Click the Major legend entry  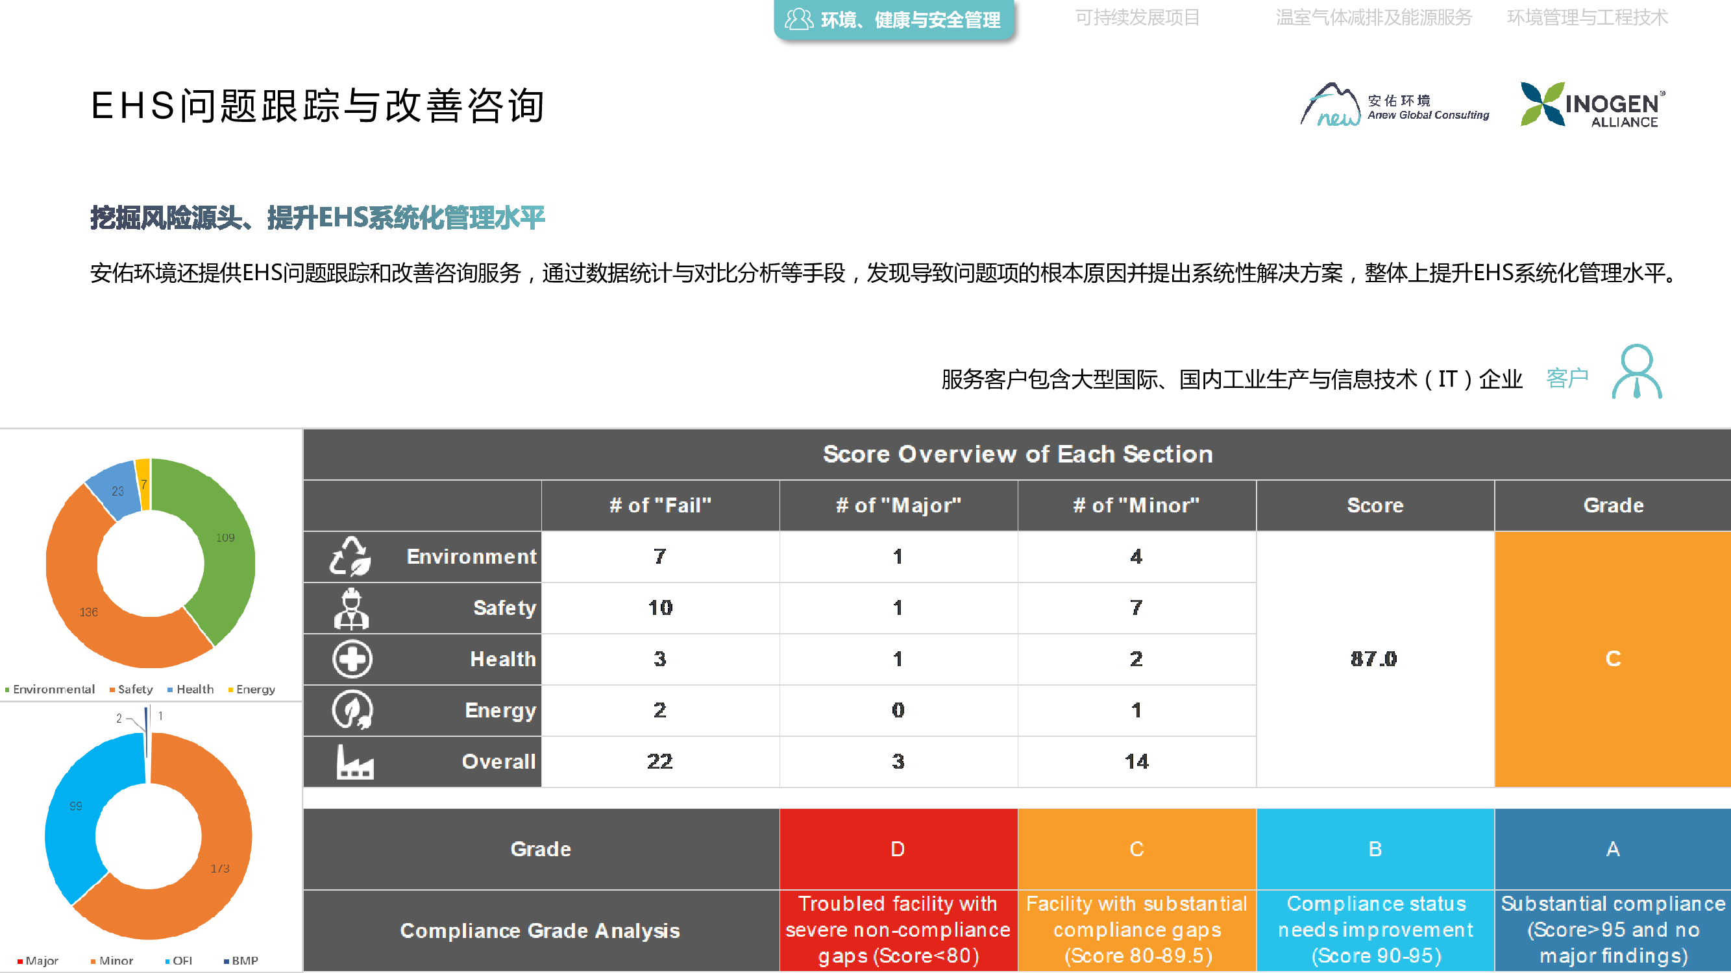pos(38,961)
